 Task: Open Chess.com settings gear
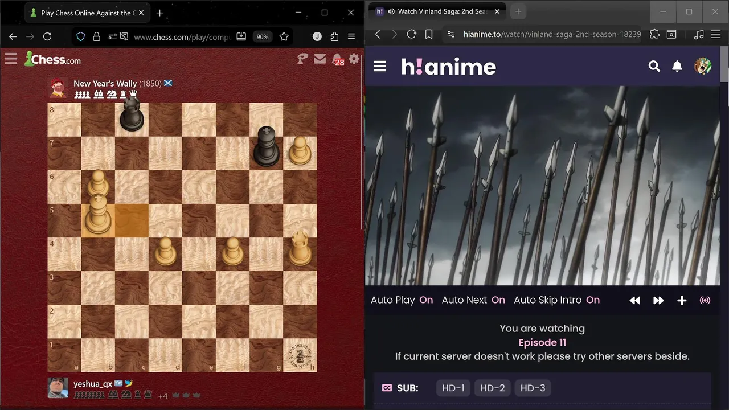tap(354, 59)
